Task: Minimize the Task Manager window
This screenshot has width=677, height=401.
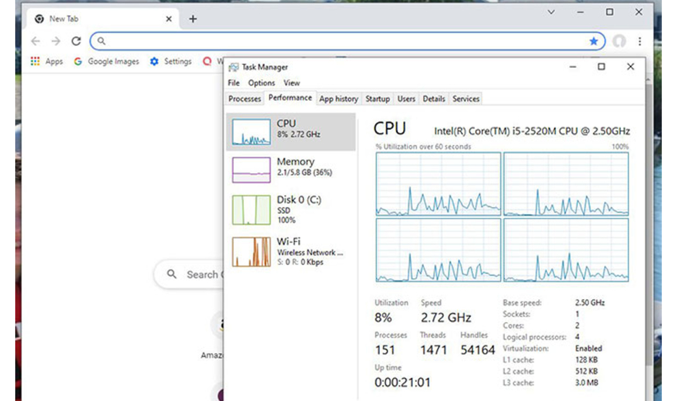Action: tap(573, 67)
